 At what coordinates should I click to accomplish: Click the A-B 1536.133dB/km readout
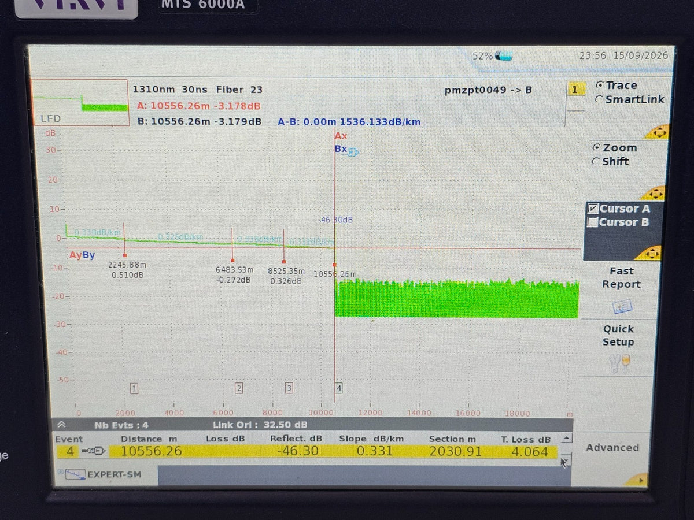click(x=349, y=122)
